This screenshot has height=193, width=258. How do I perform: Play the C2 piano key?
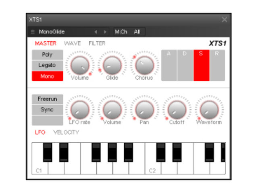pos(153,168)
